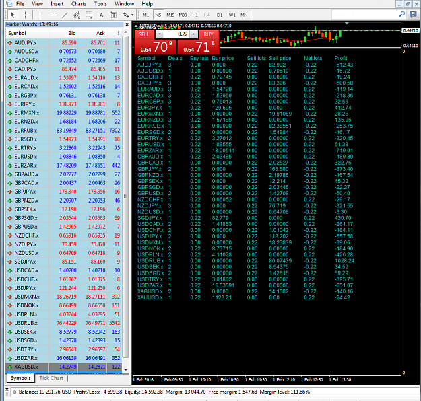The height and width of the screenshot is (401, 421).
Task: Switch chart to D1 timeframe
Action: click(x=220, y=15)
